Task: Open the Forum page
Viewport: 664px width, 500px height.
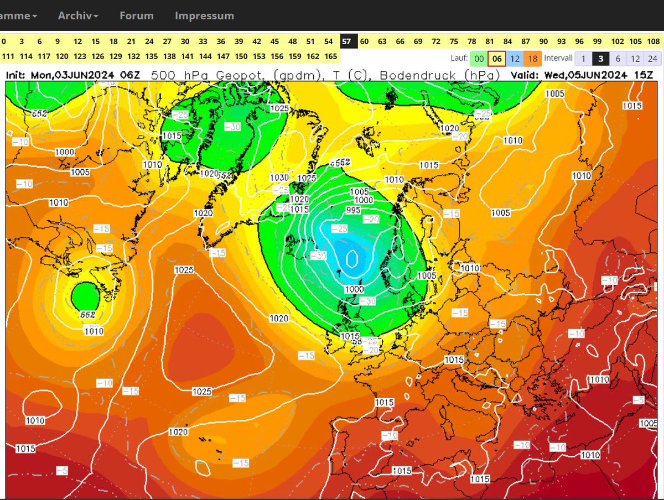Action: click(x=136, y=15)
